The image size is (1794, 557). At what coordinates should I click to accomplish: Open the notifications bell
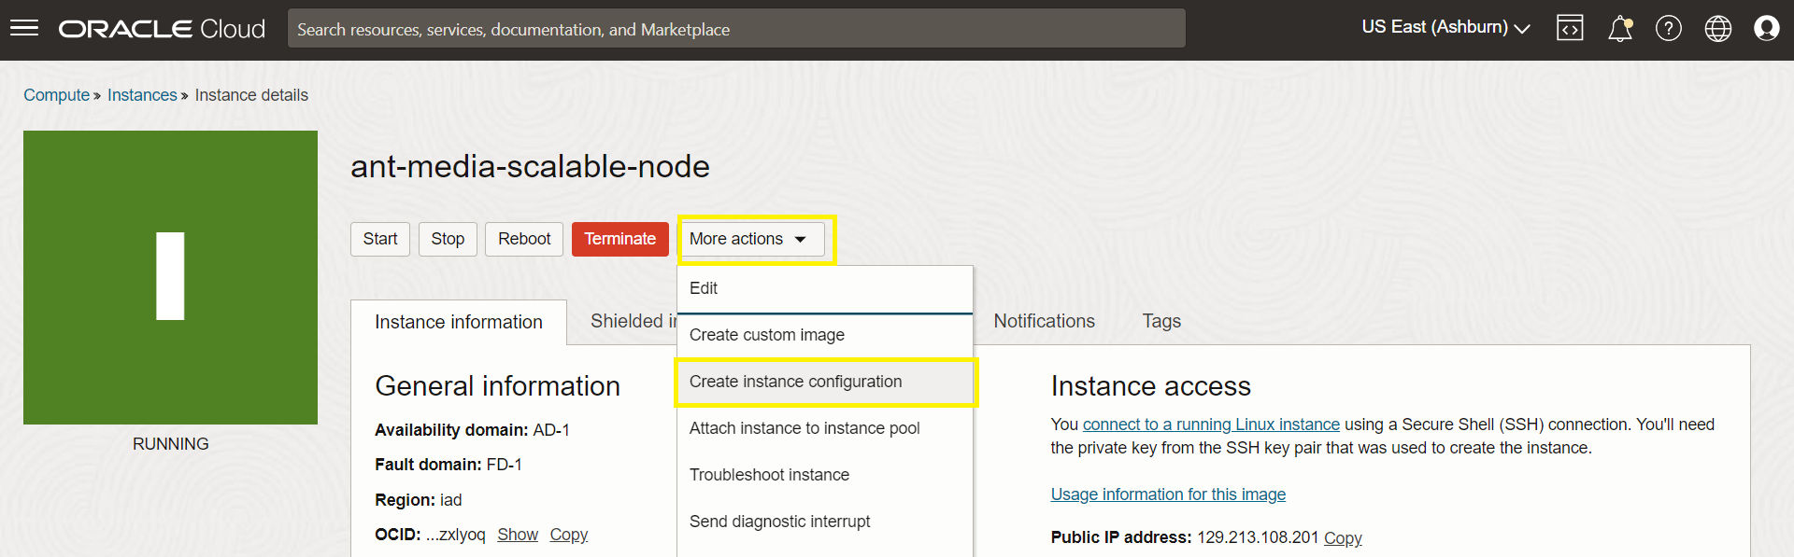click(1620, 28)
